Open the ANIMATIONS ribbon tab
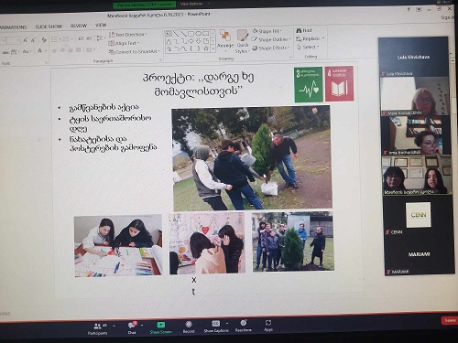This screenshot has height=343, width=458. click(x=13, y=27)
